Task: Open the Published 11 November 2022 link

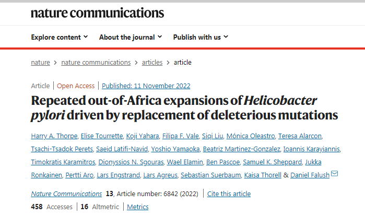Action: (146, 86)
